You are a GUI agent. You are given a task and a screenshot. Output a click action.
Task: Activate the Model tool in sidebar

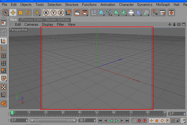pos(3,41)
